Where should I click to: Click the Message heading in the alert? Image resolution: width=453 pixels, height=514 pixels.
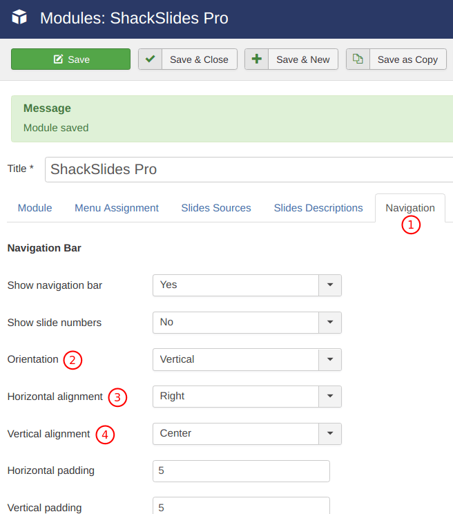click(47, 108)
